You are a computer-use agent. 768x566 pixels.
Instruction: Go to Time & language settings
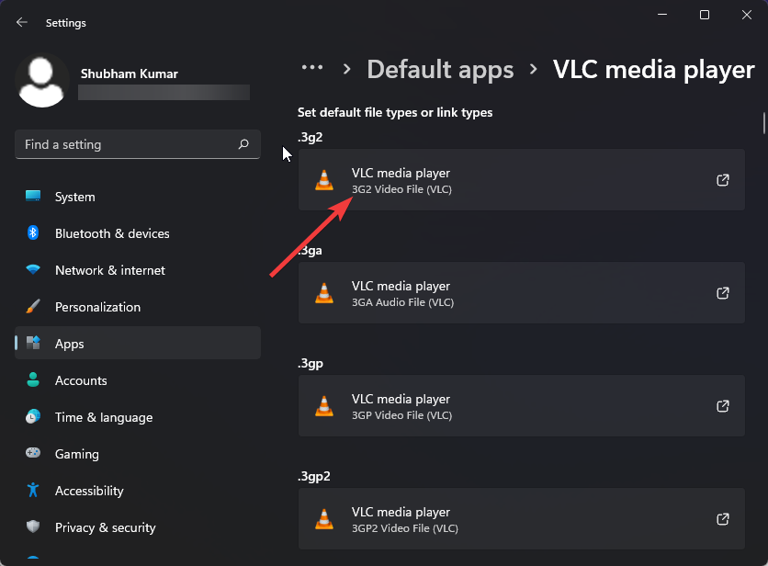tap(138, 417)
